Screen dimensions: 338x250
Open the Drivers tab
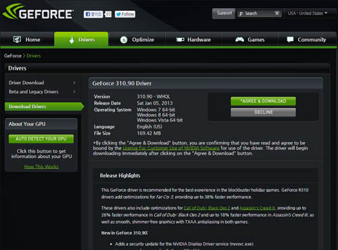click(81, 39)
